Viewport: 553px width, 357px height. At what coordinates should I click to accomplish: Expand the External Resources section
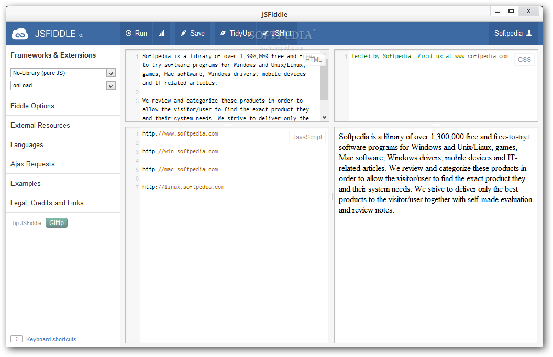pos(63,126)
